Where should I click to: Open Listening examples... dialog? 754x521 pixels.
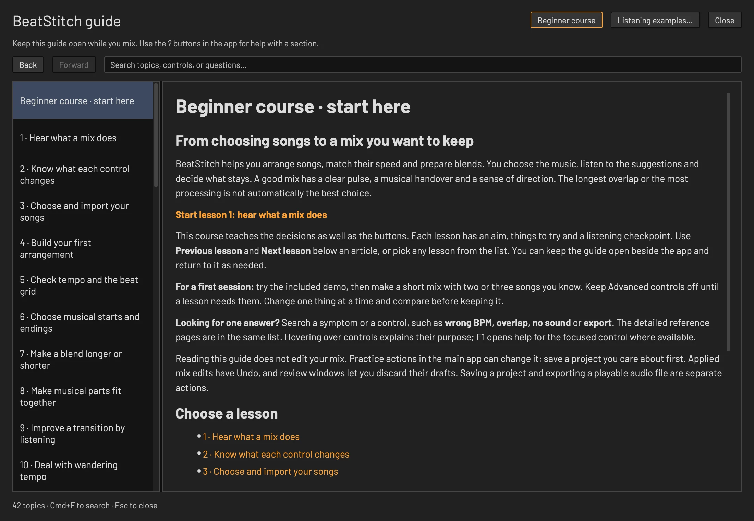[x=655, y=20]
